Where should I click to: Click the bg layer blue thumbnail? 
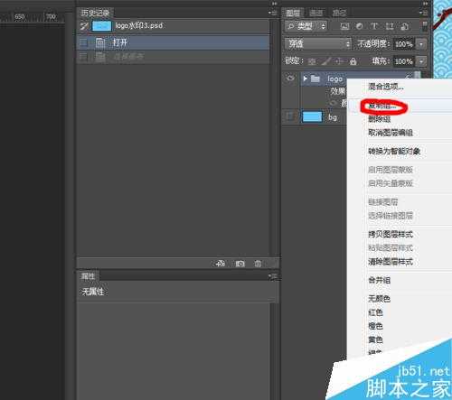[x=312, y=116]
